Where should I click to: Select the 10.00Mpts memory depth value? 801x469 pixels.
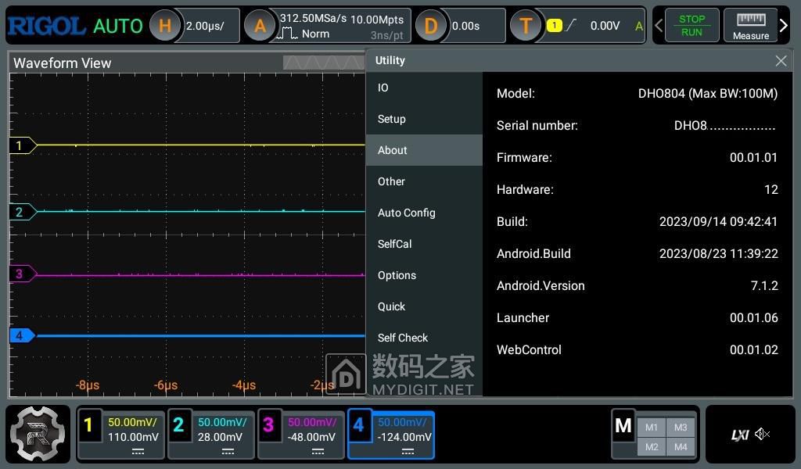coord(377,20)
